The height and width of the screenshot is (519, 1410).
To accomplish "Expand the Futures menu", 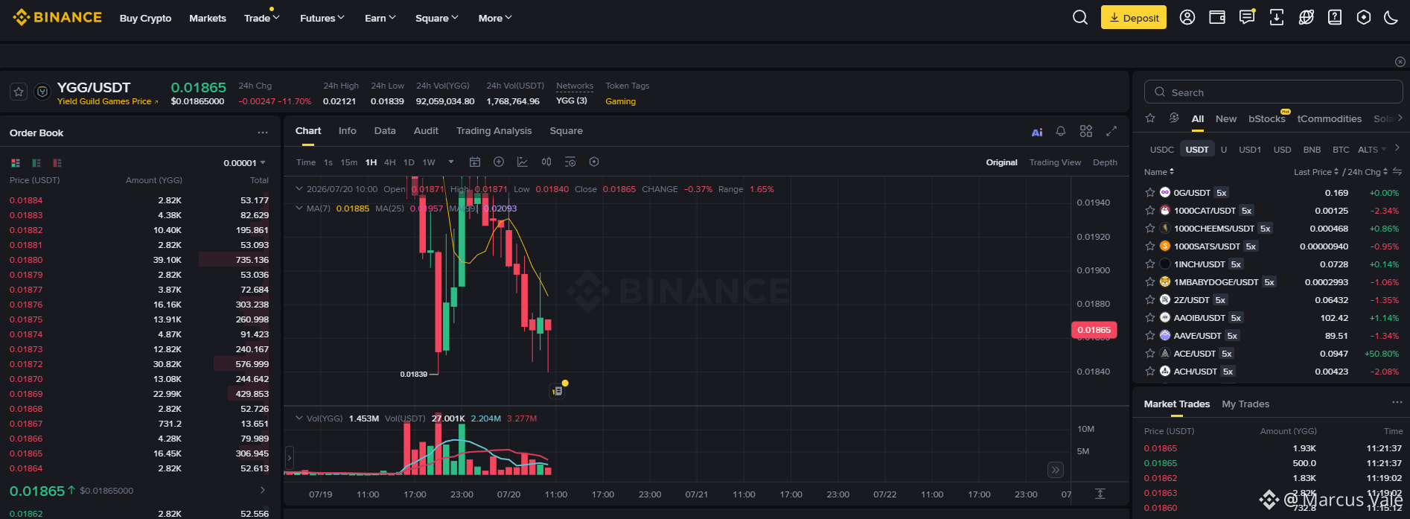I will point(322,18).
